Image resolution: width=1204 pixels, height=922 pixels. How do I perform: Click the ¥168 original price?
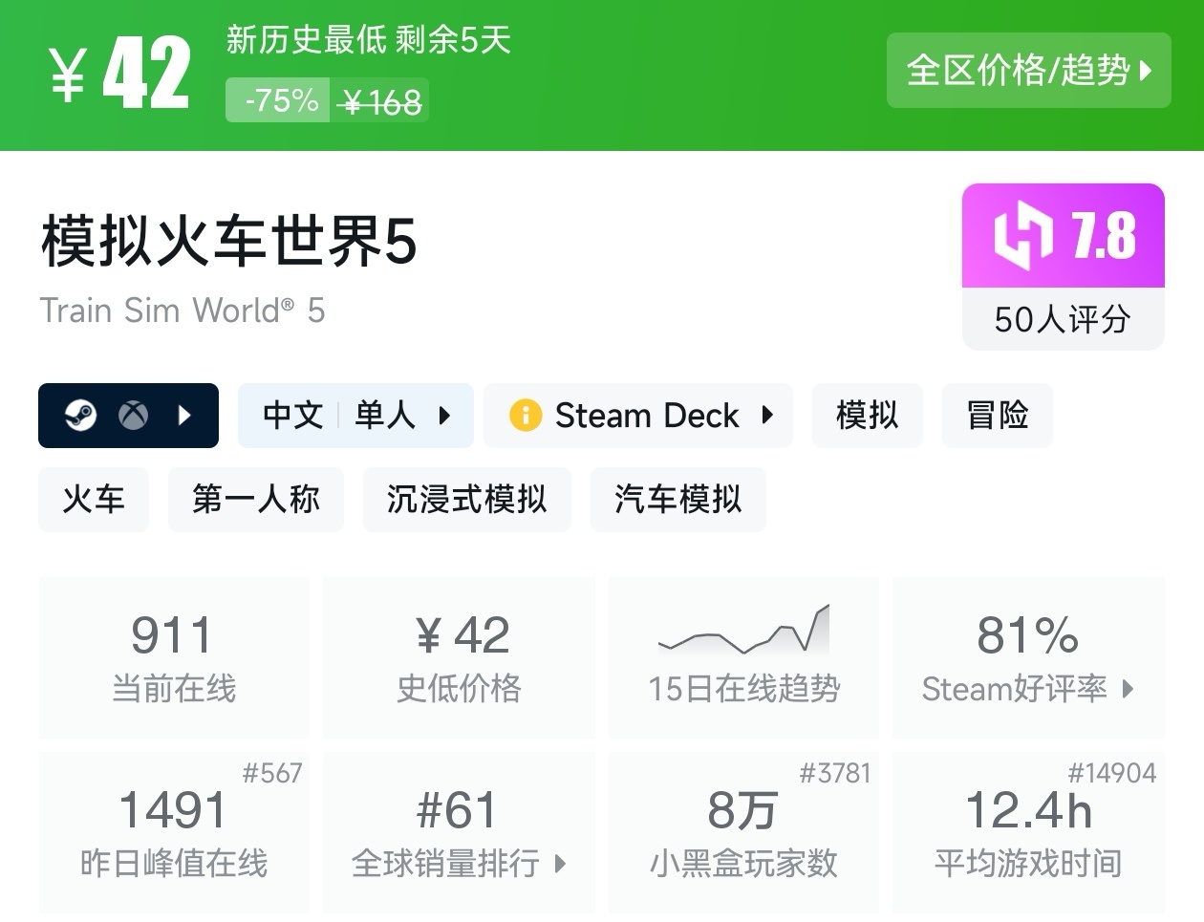click(x=380, y=101)
